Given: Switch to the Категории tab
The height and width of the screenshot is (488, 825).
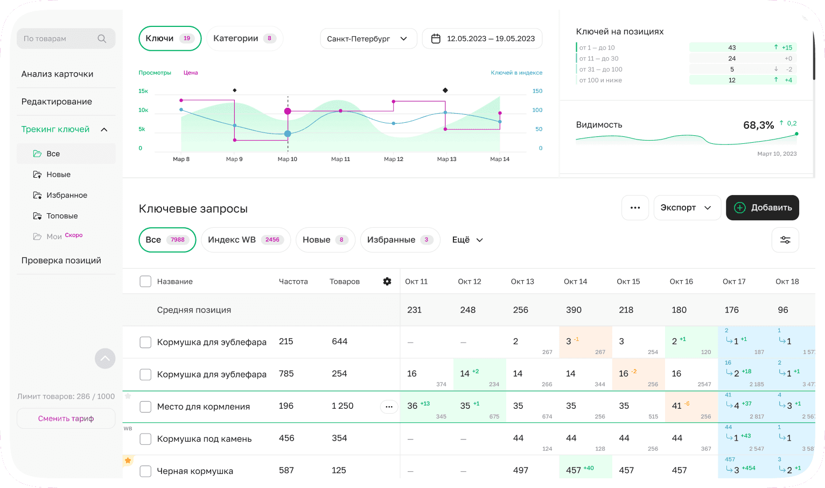Looking at the screenshot, I should [244, 39].
